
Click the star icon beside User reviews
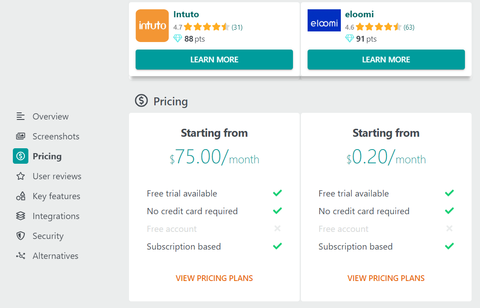point(20,176)
